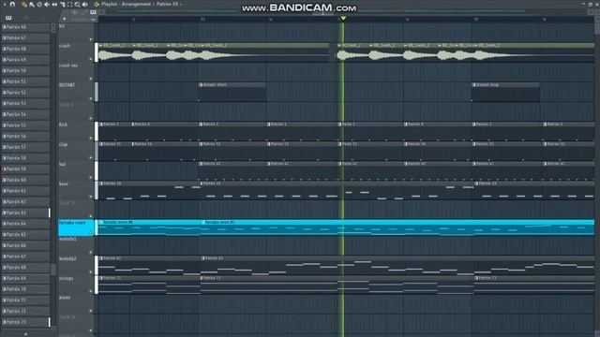This screenshot has width=600, height=337.
Task: Toggle the magnet snap tool in the toolbar
Action: click(12, 4)
